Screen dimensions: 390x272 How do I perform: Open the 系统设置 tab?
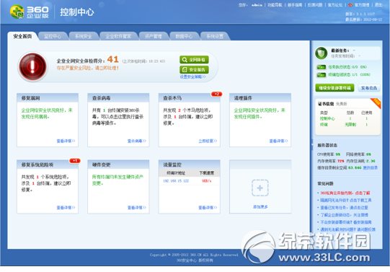[215, 36]
